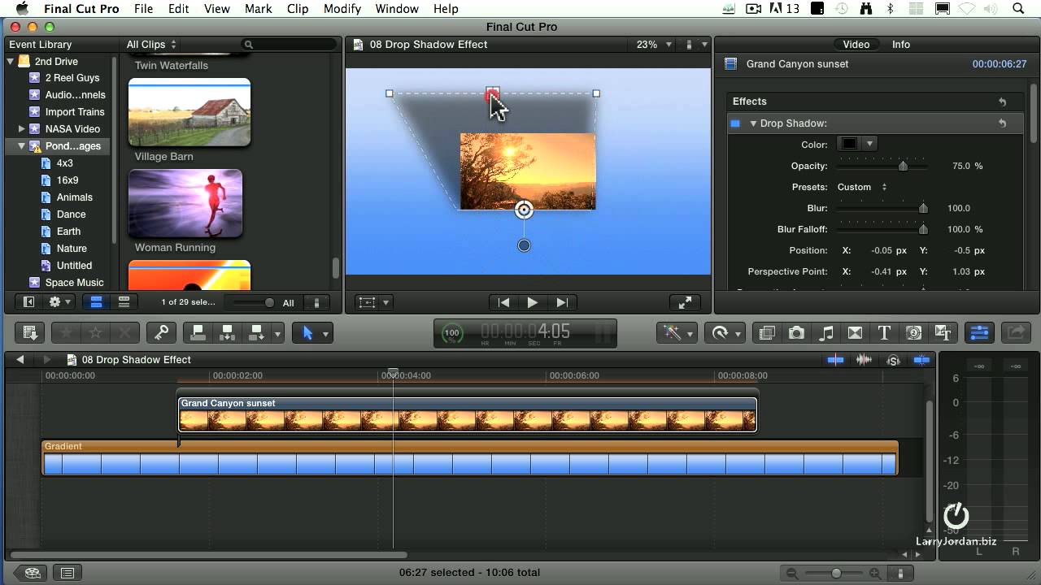Toggle video skimming in timeline

pos(835,360)
